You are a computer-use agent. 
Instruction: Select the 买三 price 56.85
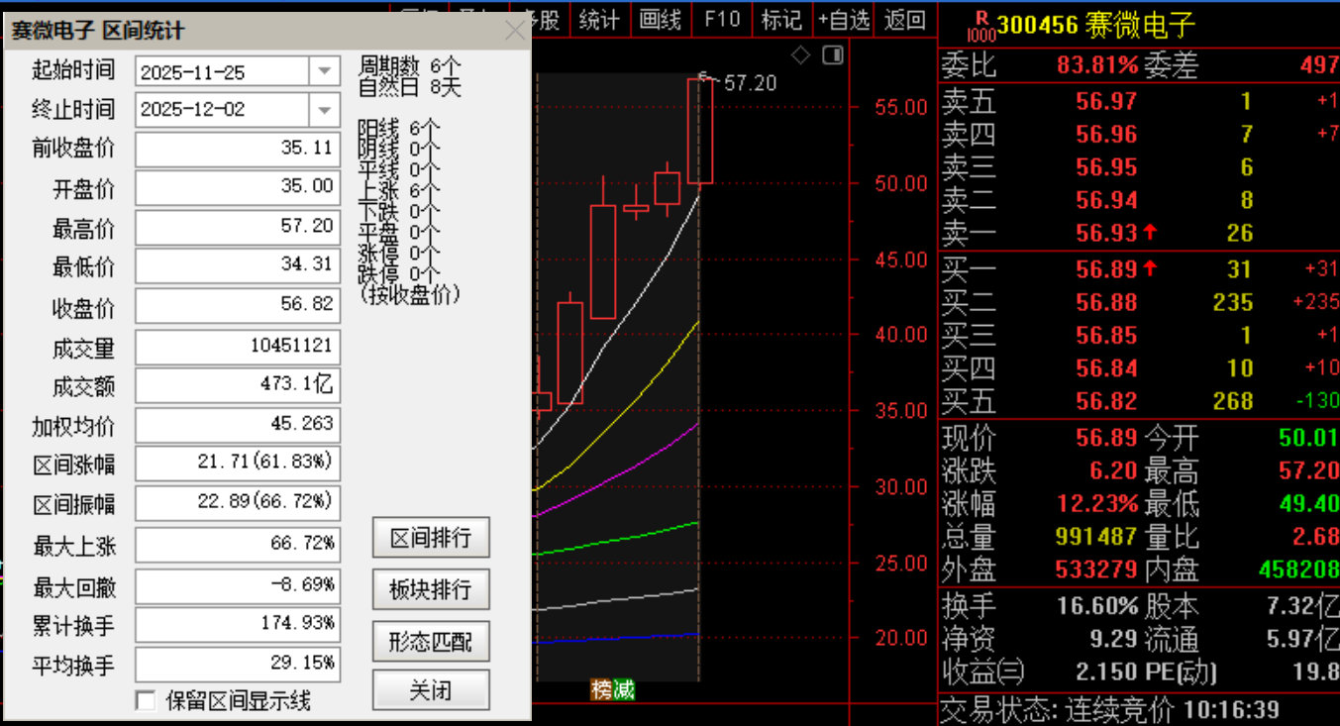pos(1106,336)
